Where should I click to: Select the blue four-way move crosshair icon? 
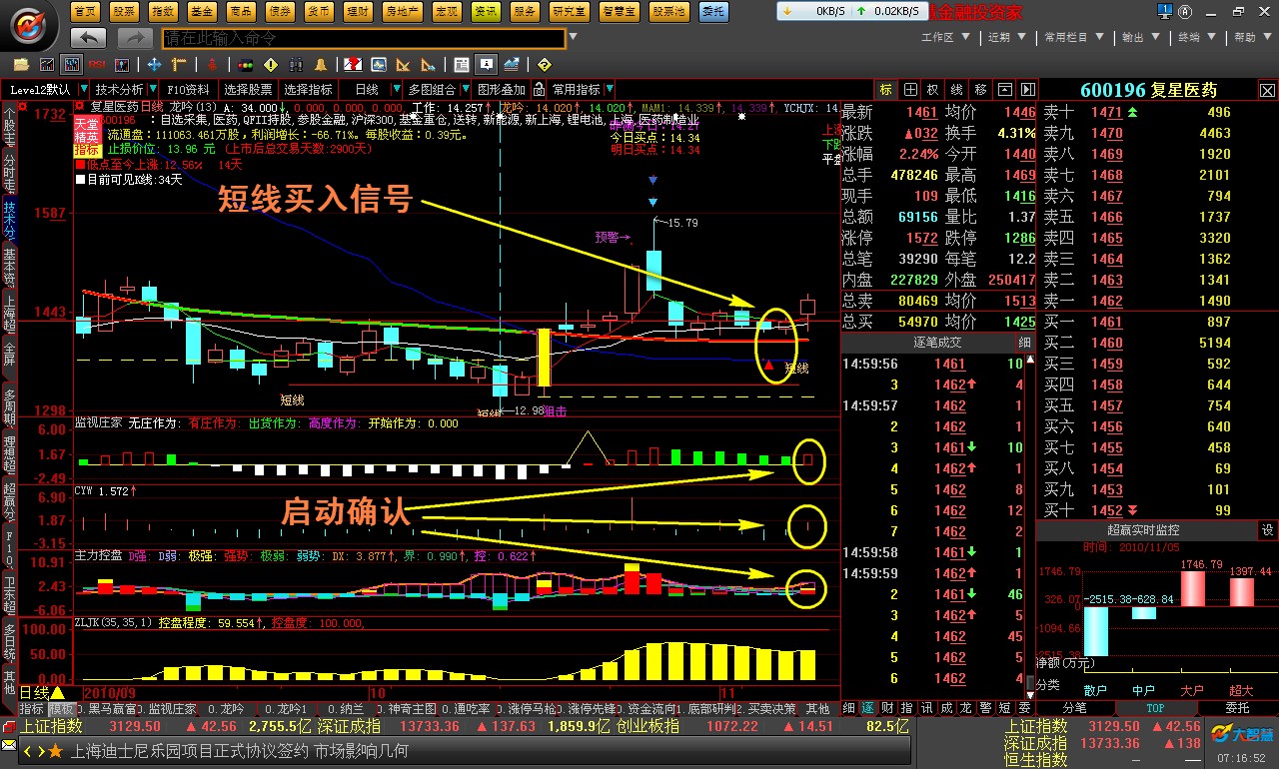(x=155, y=65)
